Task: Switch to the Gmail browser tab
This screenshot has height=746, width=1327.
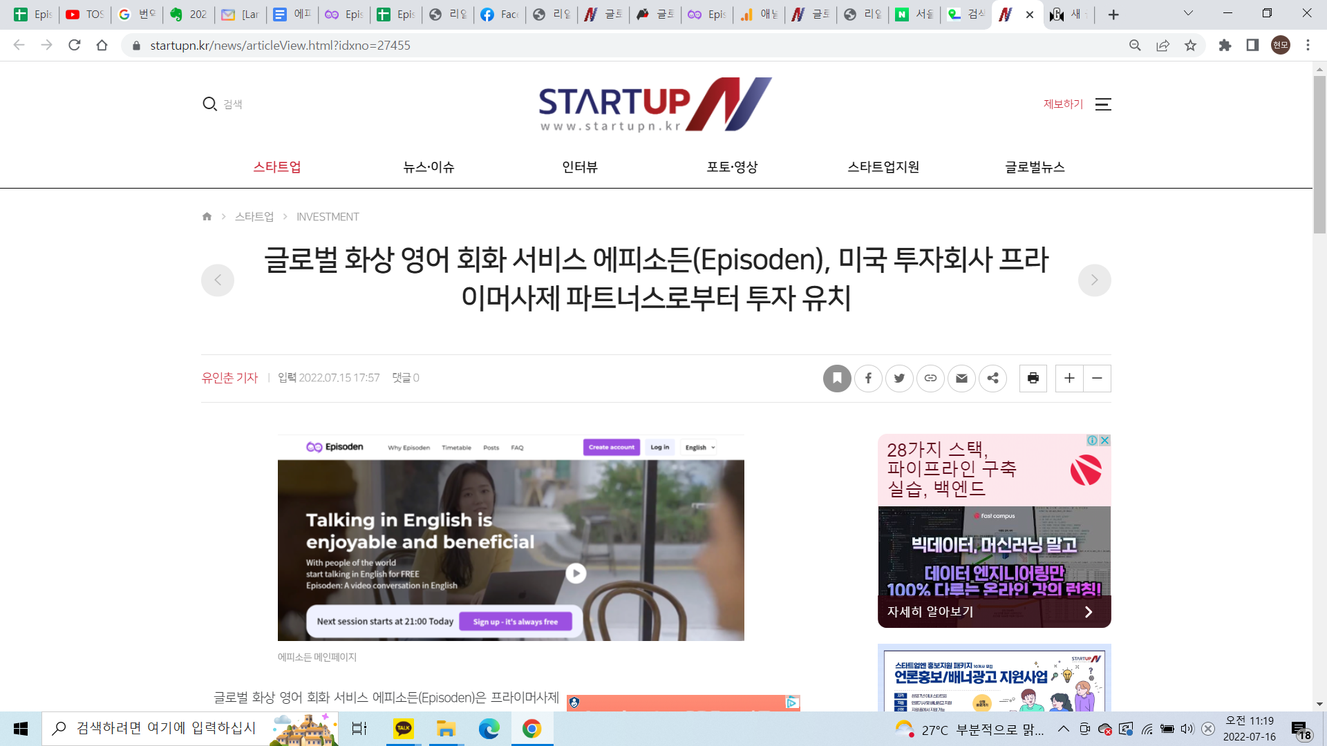Action: [x=240, y=15]
